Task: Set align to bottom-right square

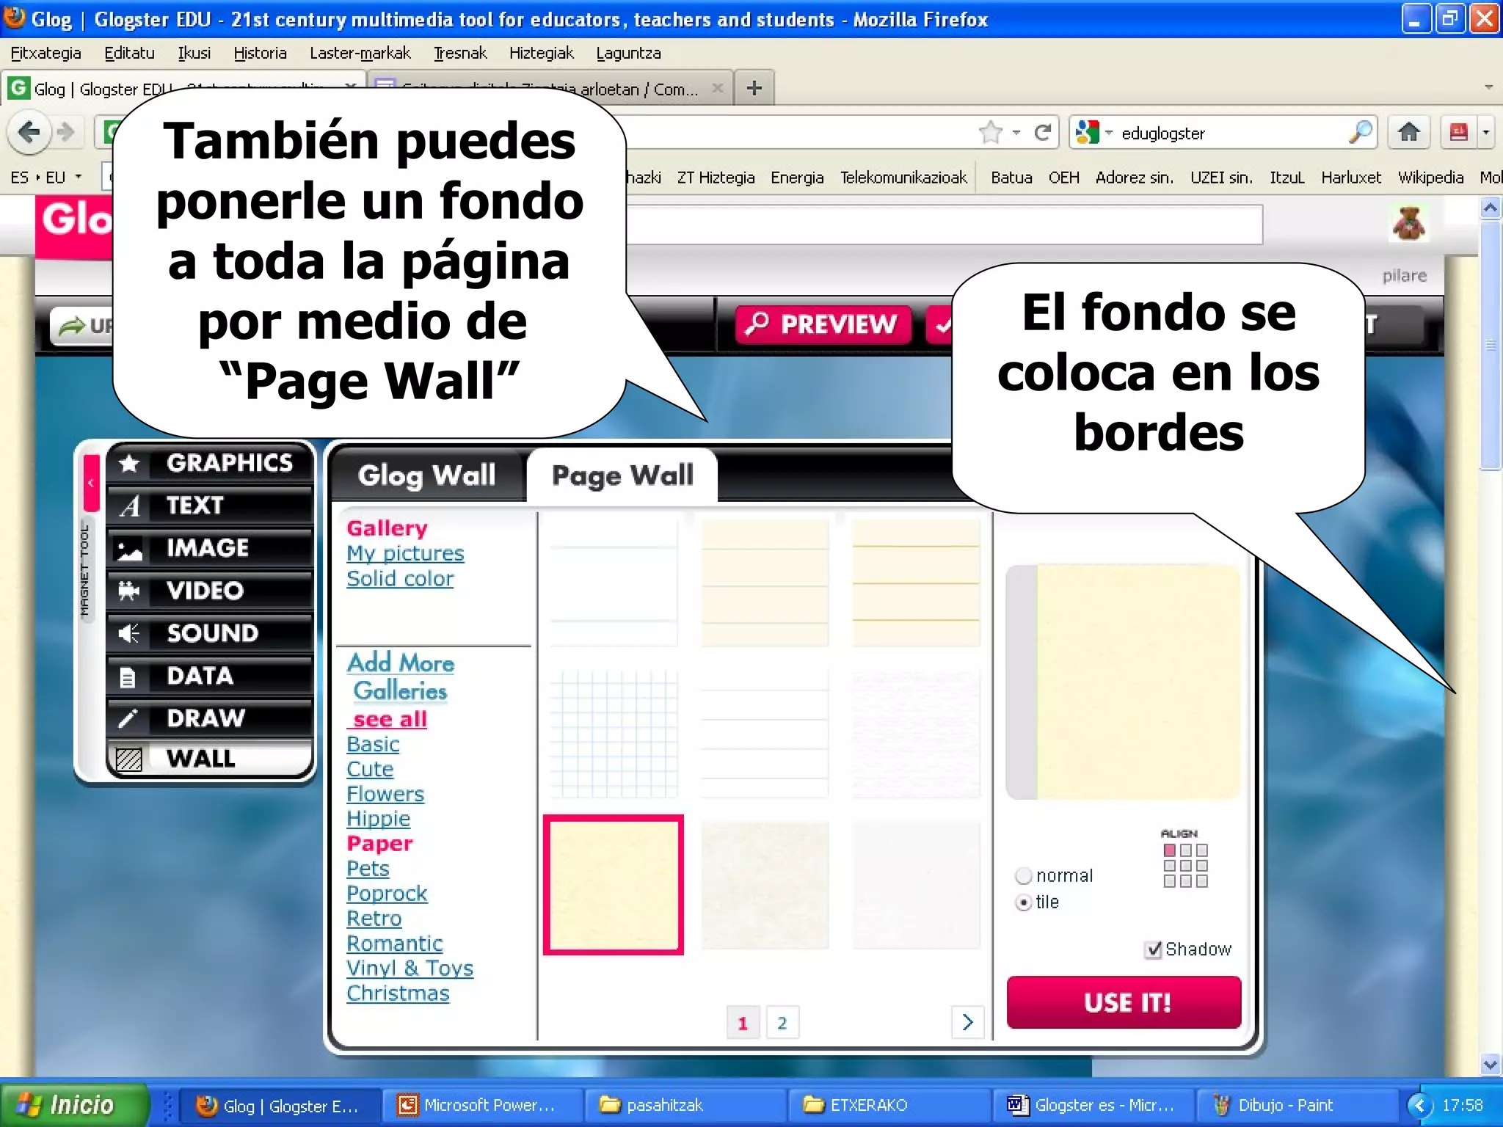Action: (1202, 881)
